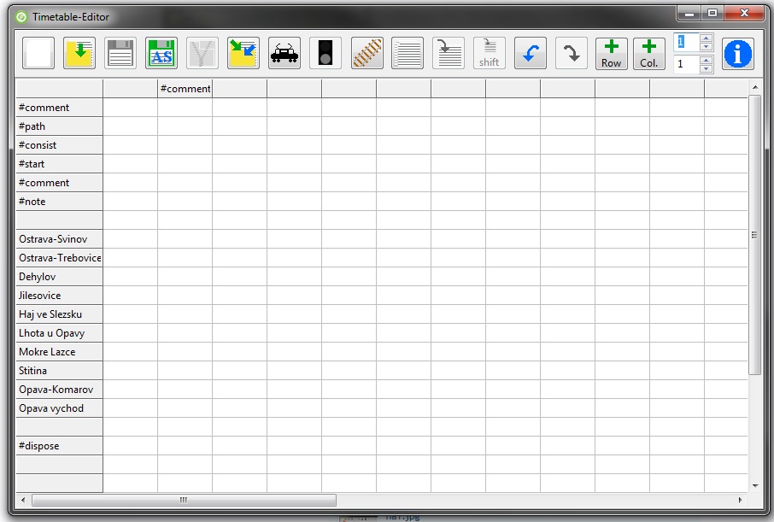Viewport: 774px width, 522px height.
Task: Open the blue info icon
Action: tap(738, 53)
